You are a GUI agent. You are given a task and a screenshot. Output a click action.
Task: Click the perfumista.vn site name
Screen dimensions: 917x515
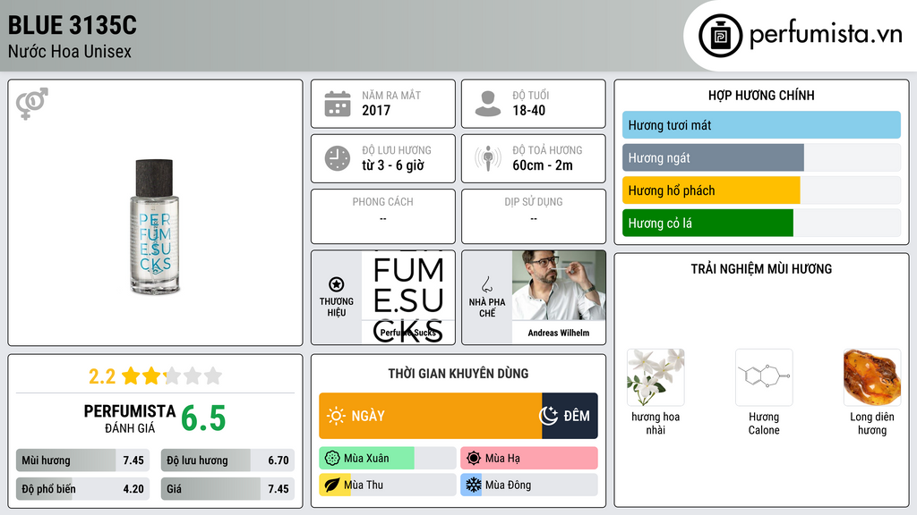(x=827, y=35)
